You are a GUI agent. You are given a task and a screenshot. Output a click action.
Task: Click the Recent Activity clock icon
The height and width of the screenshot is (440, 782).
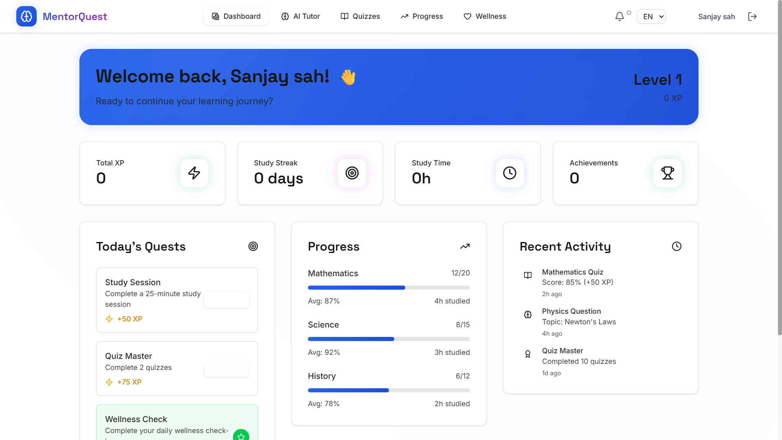point(677,246)
